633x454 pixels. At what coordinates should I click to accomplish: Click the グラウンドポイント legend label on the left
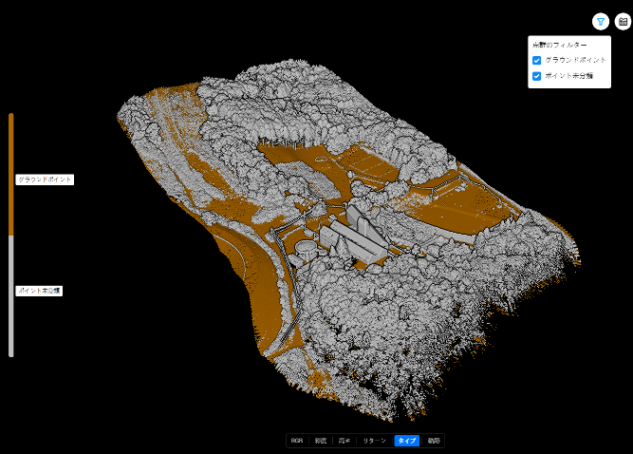coord(45,179)
